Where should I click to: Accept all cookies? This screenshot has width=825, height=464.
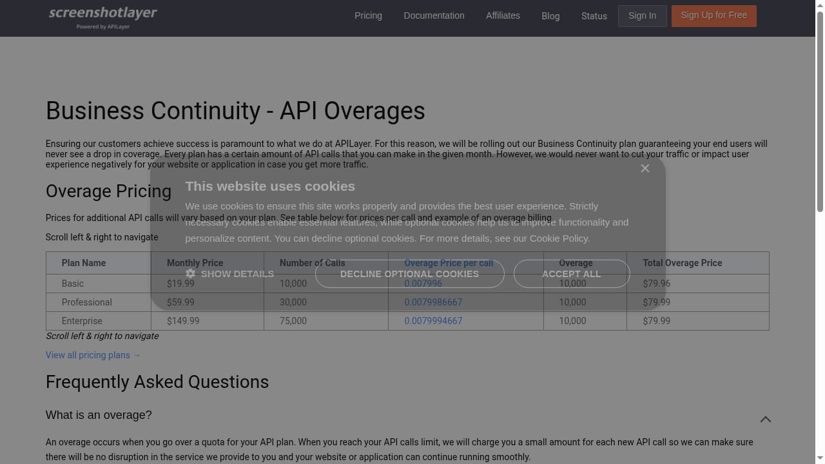(571, 274)
